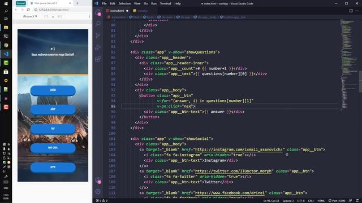Screen dimensions: 362x203
Task: Open the Extensions view
Action: (98, 59)
